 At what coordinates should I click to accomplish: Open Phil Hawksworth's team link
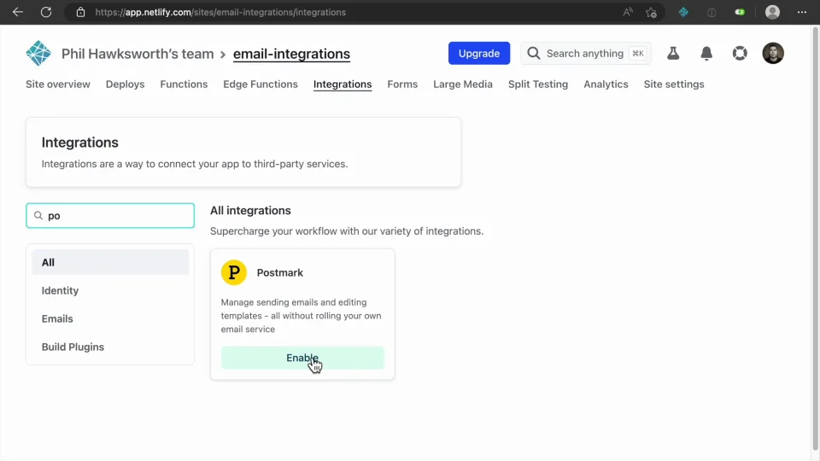click(x=138, y=54)
